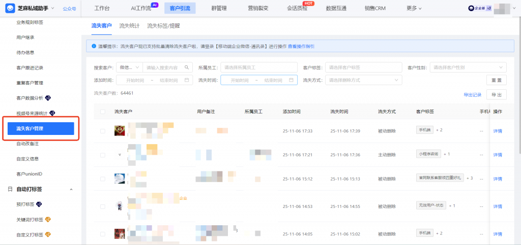The width and height of the screenshot is (521, 245).
Task: Click avatar of customer lost 25-11-06 15:13
Action: [119, 179]
